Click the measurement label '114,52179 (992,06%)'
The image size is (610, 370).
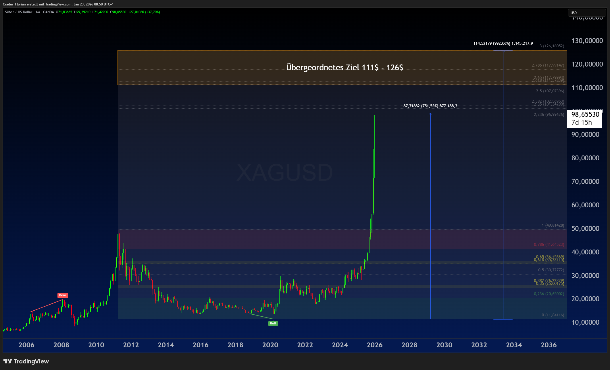(492, 43)
